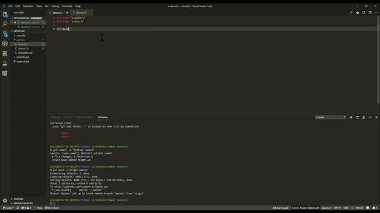The width and height of the screenshot is (380, 213).
Task: Split the editor to the right
Action: click(x=370, y=12)
